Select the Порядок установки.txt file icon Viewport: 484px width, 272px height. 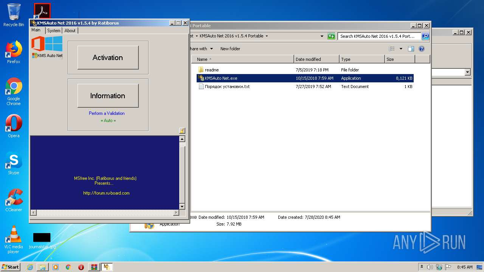tap(201, 87)
